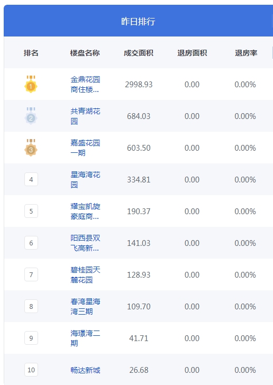Click the rank 4 badge
The width and height of the screenshot is (273, 385).
coord(31,179)
